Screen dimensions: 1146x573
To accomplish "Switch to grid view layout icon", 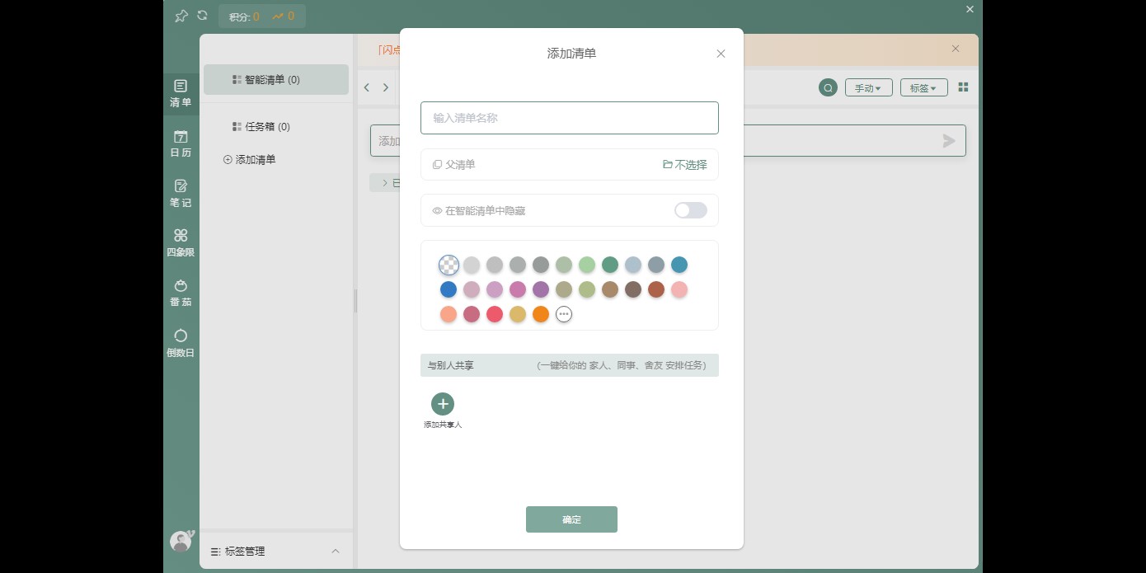I will tap(963, 87).
